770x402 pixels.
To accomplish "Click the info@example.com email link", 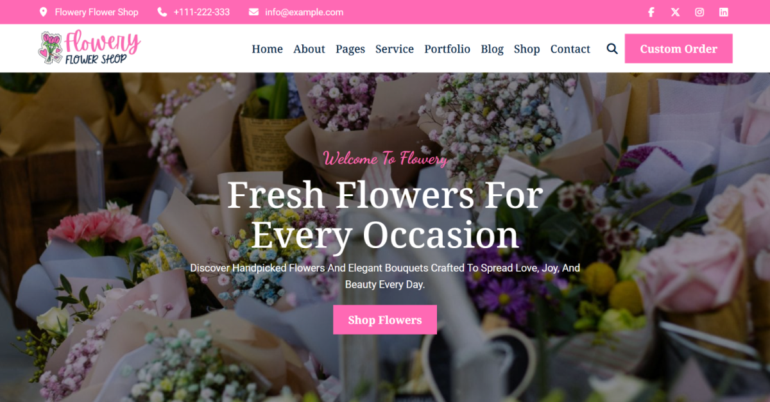I will (x=304, y=12).
